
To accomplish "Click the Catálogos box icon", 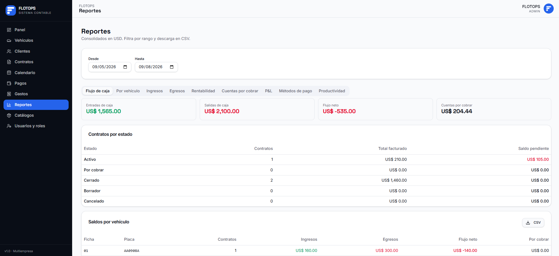I will [9, 116].
